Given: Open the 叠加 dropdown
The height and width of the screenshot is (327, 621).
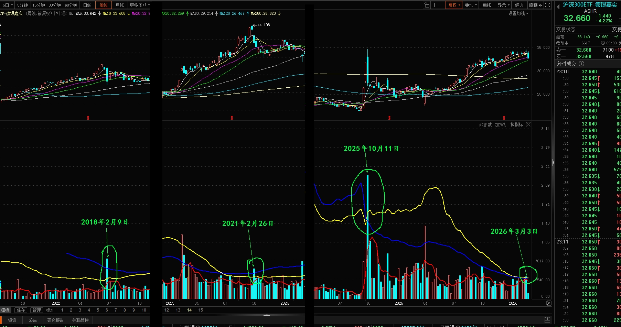Looking at the screenshot, I should (471, 5).
